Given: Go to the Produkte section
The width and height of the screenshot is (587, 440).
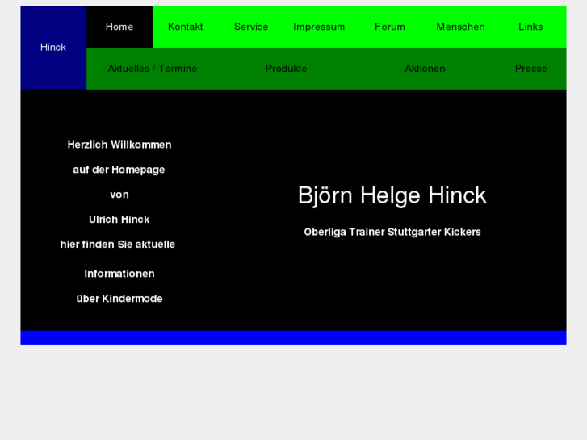Looking at the screenshot, I should coord(287,69).
